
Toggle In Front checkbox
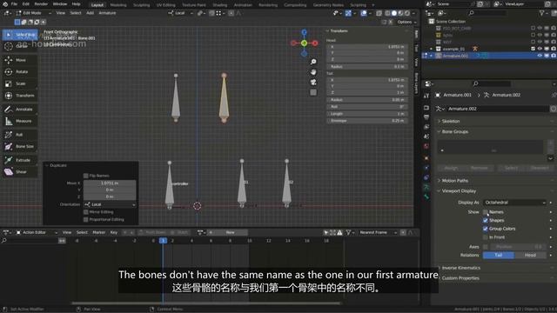point(486,237)
